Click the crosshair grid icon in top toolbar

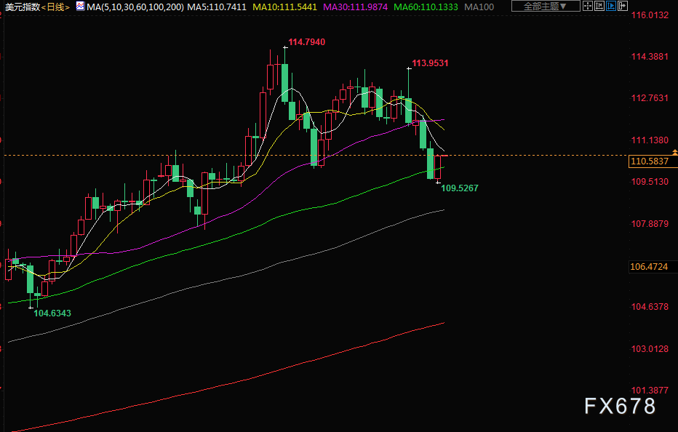coord(589,7)
